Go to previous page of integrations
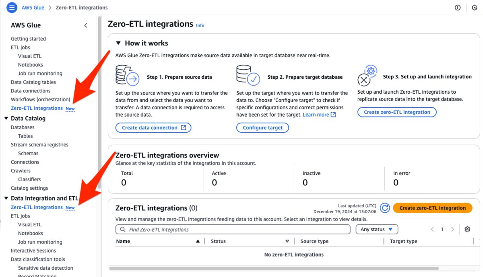This screenshot has height=277, width=483. (x=432, y=229)
